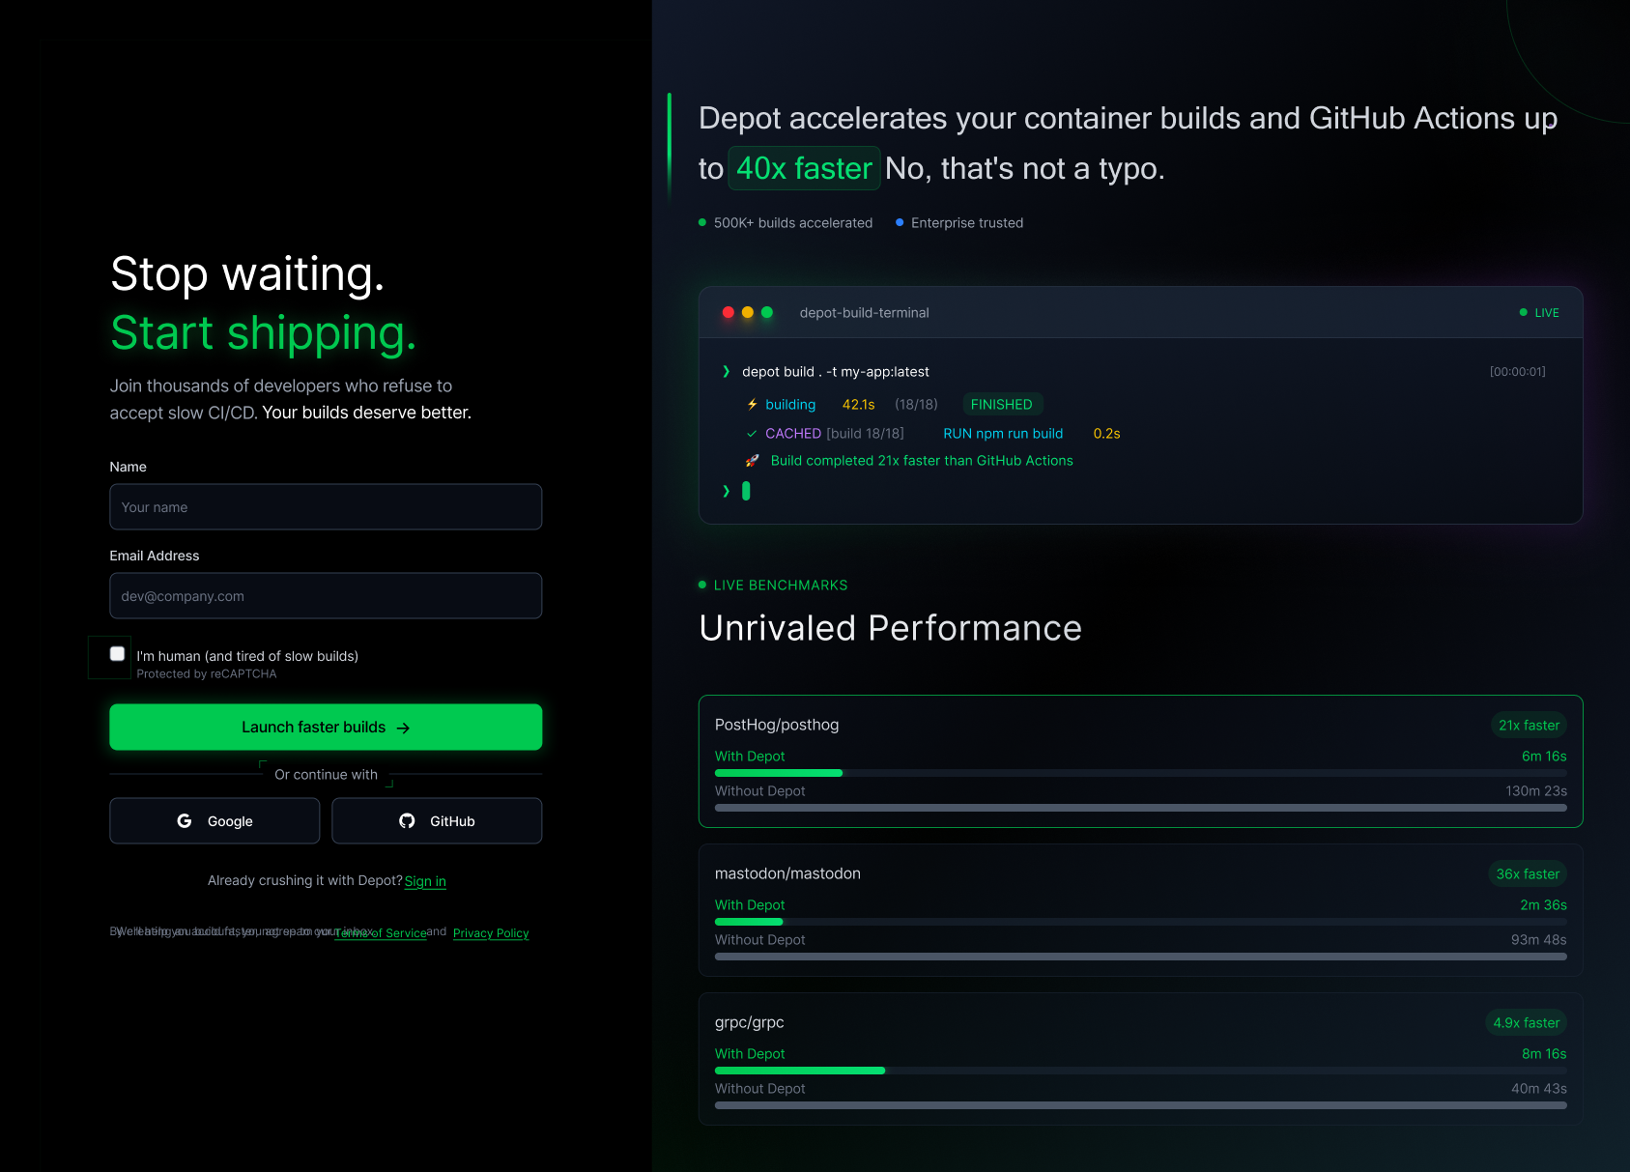Click the blinking terminal cursor block

click(x=746, y=491)
